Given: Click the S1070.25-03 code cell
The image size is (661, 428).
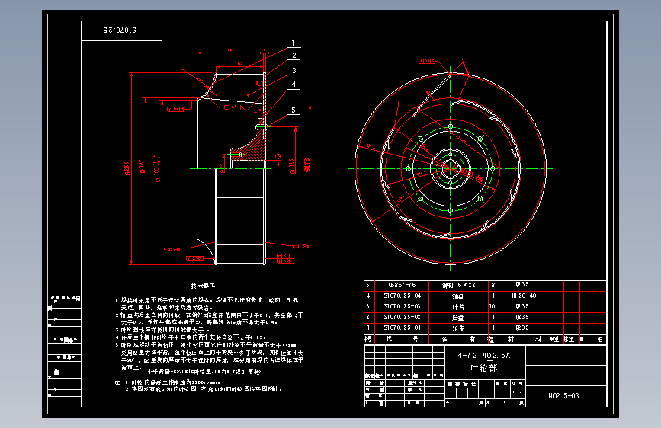Looking at the screenshot, I should tap(402, 306).
